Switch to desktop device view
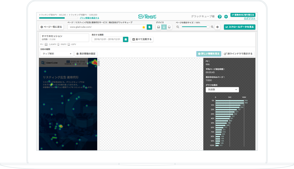Viewport: 294px width, 169px height. pyautogui.click(x=159, y=27)
